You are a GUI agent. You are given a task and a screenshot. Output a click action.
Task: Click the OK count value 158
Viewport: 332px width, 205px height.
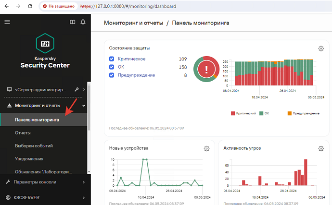(183, 67)
